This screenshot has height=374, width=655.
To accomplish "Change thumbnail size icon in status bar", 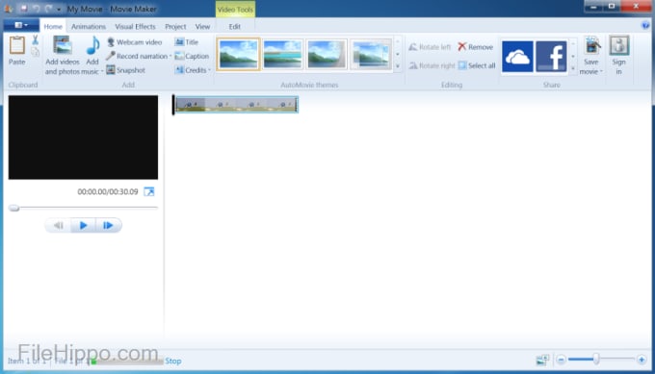I will pyautogui.click(x=542, y=360).
